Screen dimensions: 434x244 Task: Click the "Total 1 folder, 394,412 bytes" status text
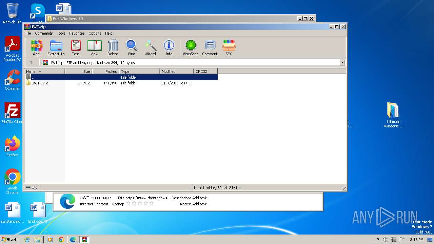point(217,188)
